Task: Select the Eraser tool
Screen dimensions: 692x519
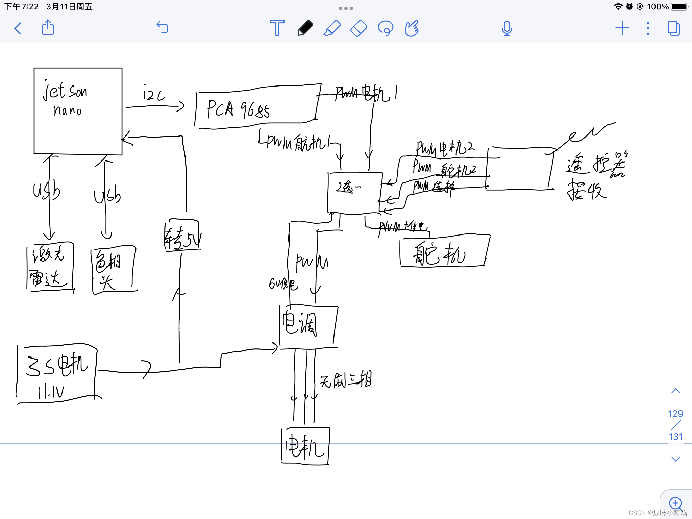Action: pyautogui.click(x=359, y=28)
